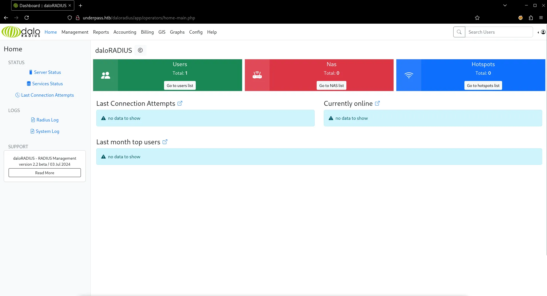
Task: Click the orange extension icon in toolbar
Action: pos(520,18)
